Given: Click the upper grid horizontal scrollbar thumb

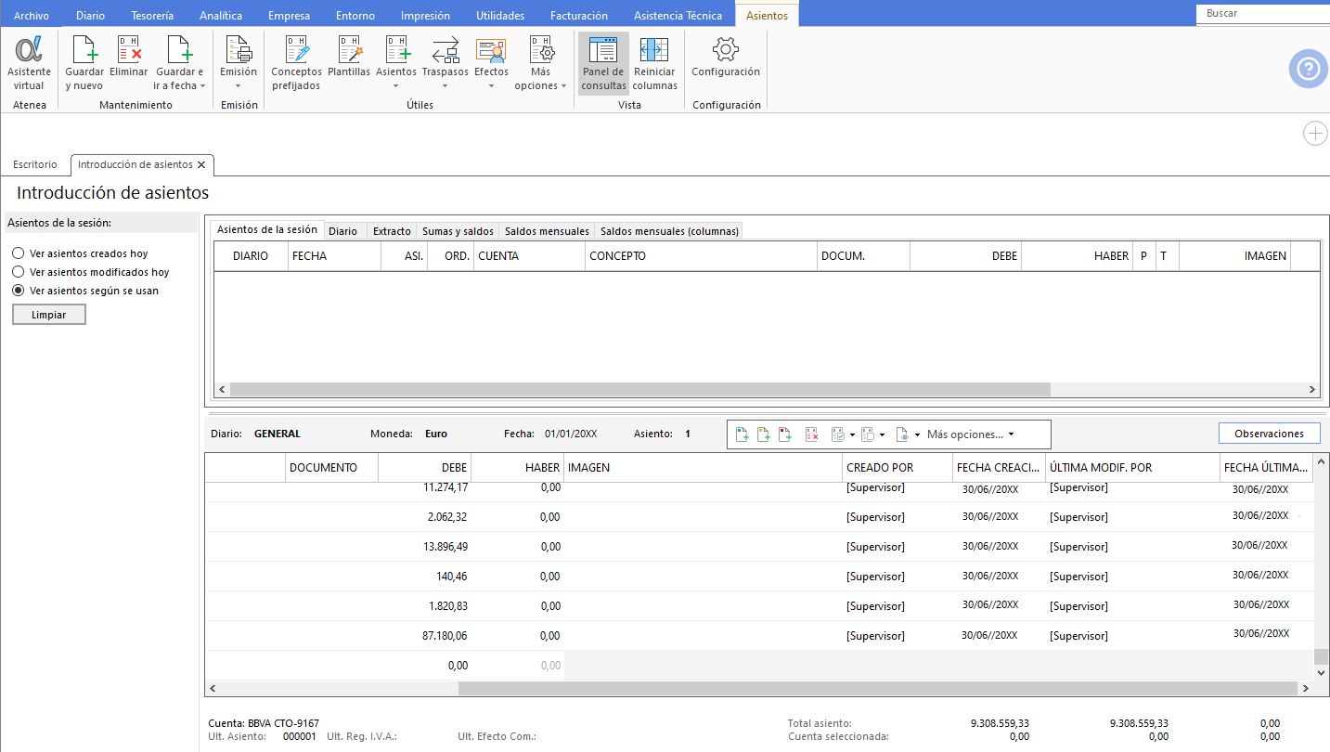Looking at the screenshot, I should coord(639,390).
